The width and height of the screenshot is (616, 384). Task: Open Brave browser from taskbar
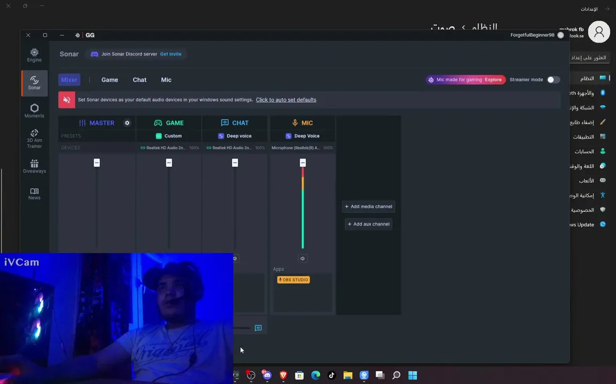[283, 375]
